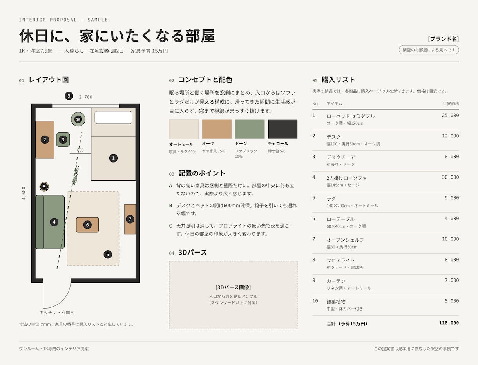Image resolution: width=478 pixels, height=365 pixels.
Task: Click the コンセプトと配色 section heading
Action: point(205,80)
